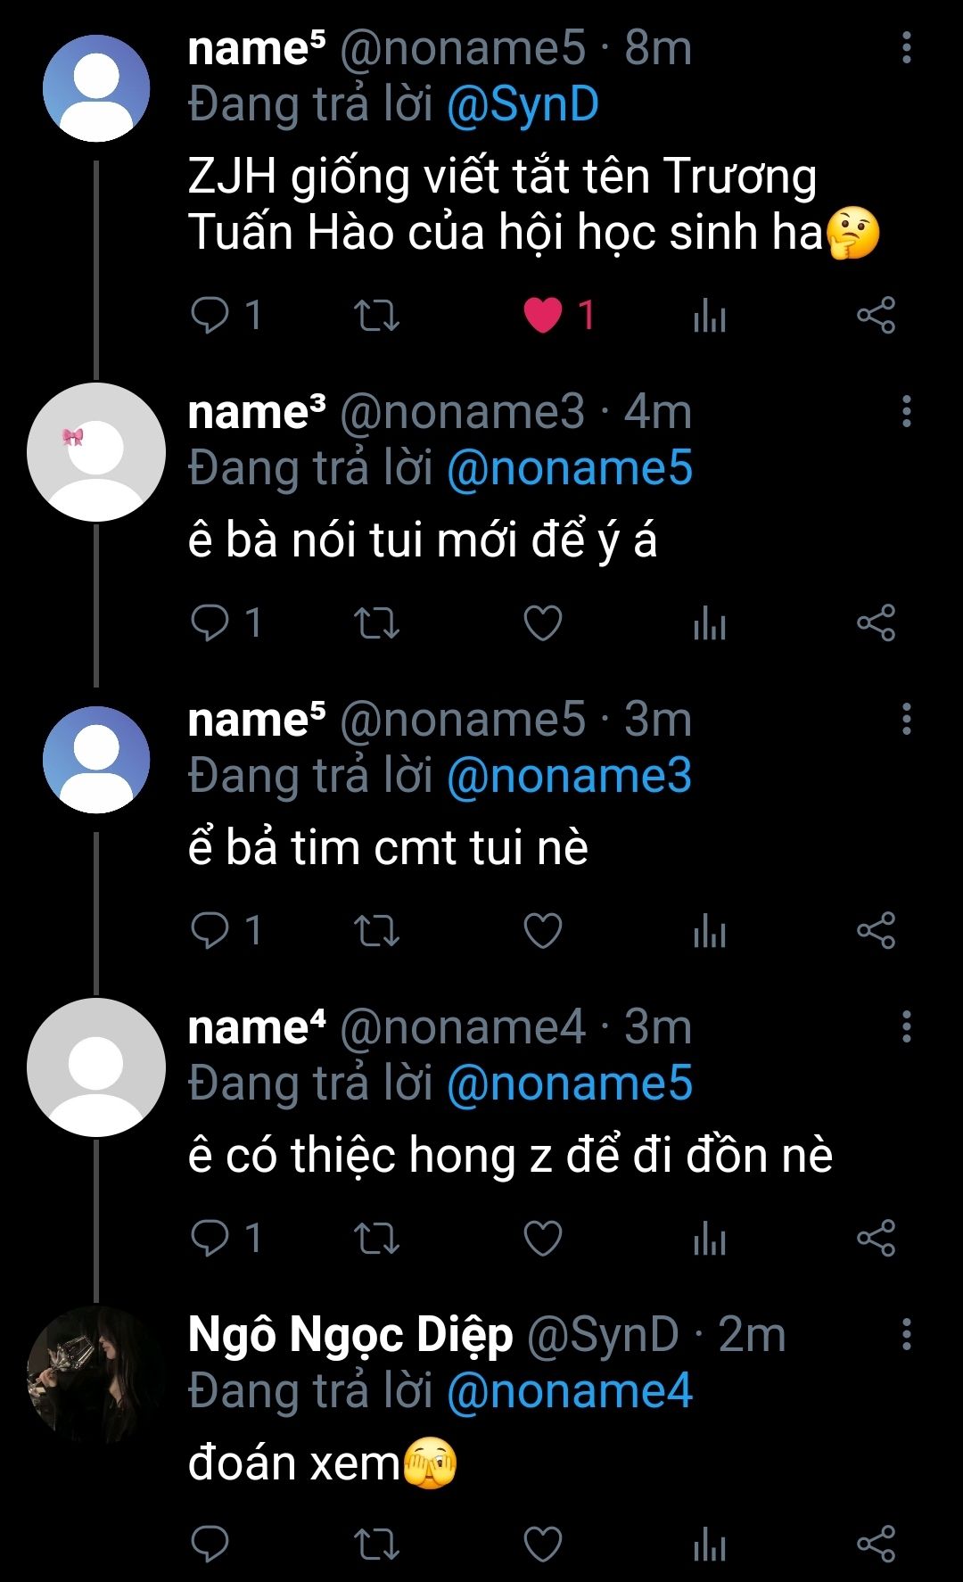This screenshot has height=1582, width=963.
Task: Open more options for name⁵'s 8m tweet
Action: coord(906,48)
